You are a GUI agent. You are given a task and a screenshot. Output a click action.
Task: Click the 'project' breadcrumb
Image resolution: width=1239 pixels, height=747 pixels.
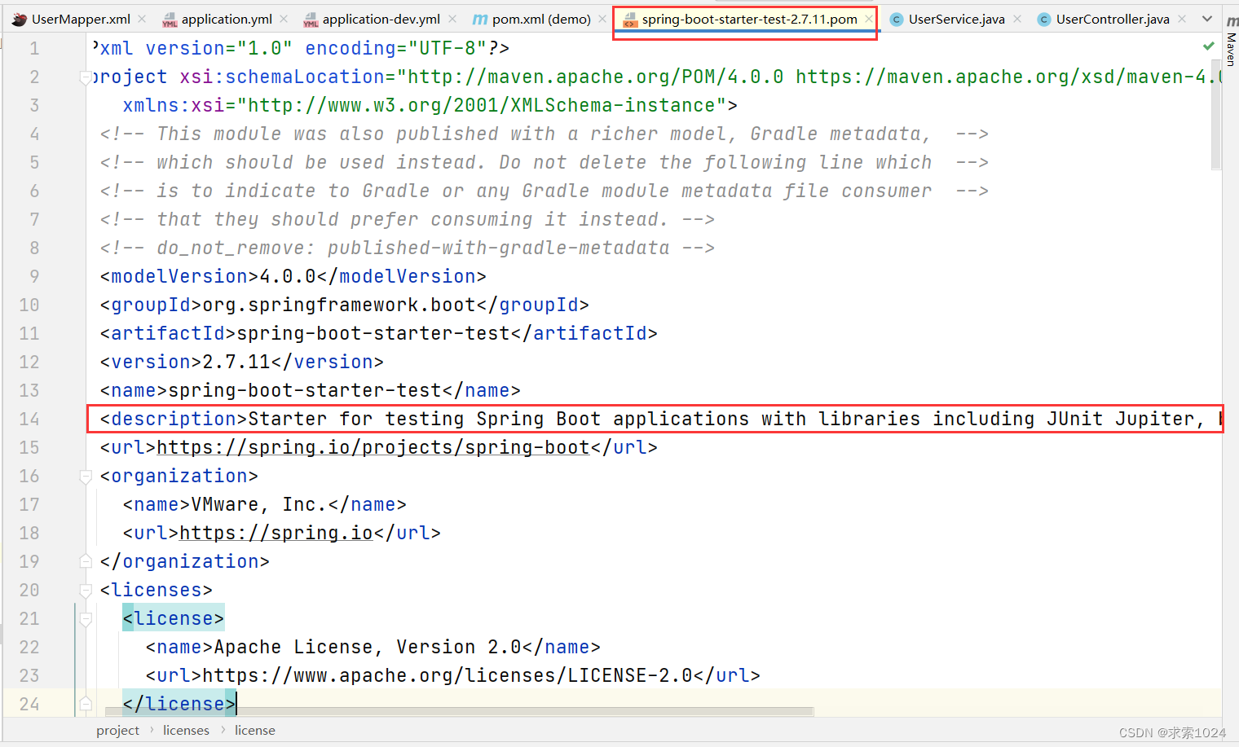pos(118,731)
